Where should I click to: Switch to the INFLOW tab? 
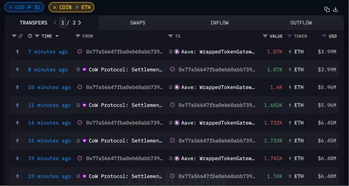[x=219, y=23]
